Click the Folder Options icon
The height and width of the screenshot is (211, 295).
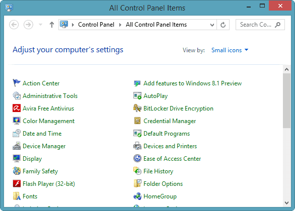coord(137,184)
